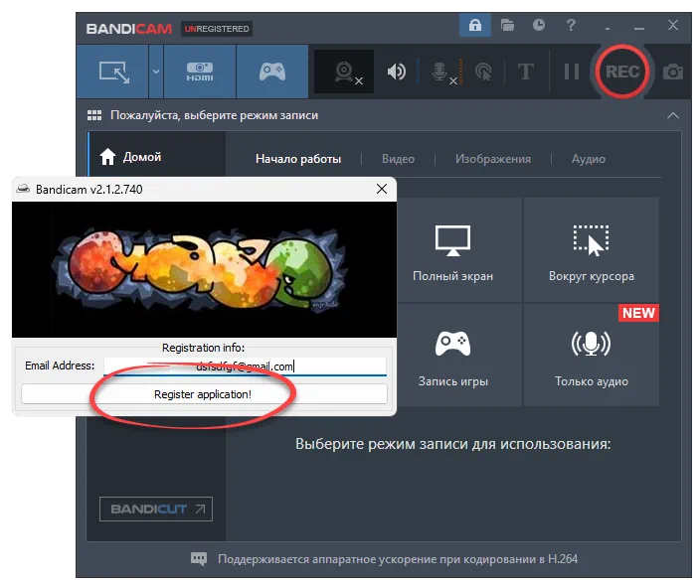The image size is (700, 586).
Task: Toggle the mouse click effect icon
Action: [x=483, y=72]
